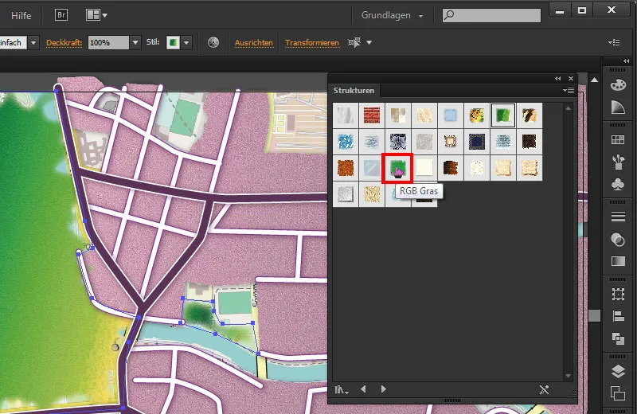Open the Artboards panel icon

tap(618, 393)
